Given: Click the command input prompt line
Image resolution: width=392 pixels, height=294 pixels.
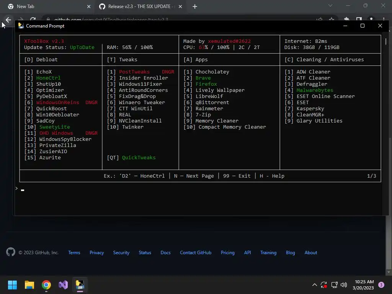Looking at the screenshot, I should tap(198, 189).
